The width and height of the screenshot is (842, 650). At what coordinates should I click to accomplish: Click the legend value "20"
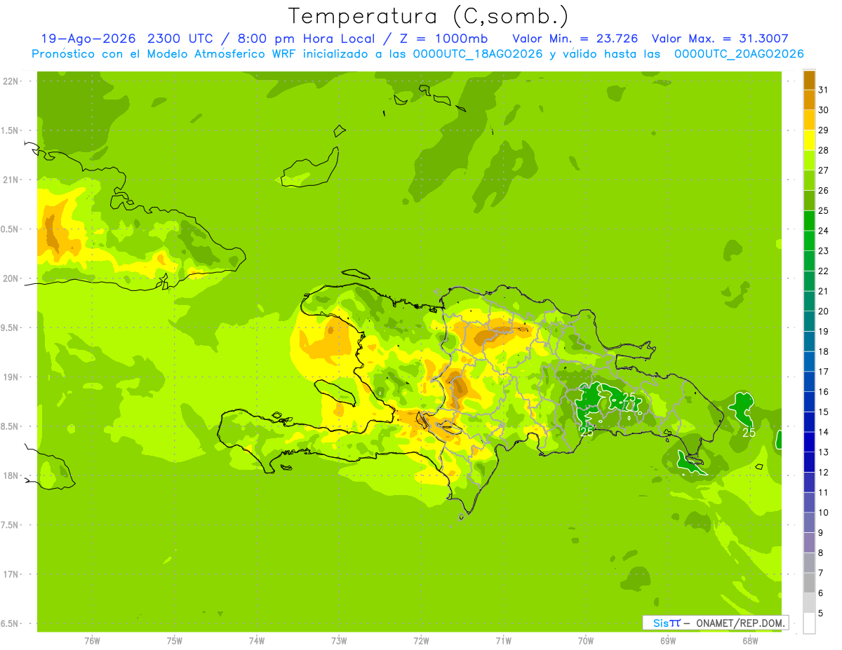click(x=824, y=311)
